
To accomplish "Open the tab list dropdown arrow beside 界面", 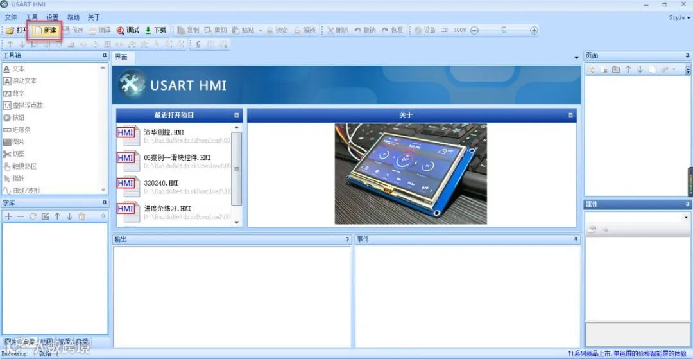I will click(x=576, y=58).
